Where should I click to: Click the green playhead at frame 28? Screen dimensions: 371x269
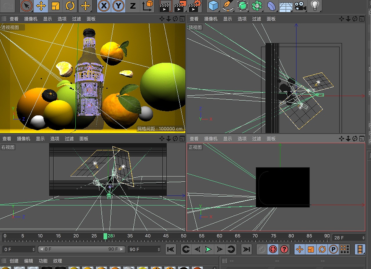tap(105, 236)
